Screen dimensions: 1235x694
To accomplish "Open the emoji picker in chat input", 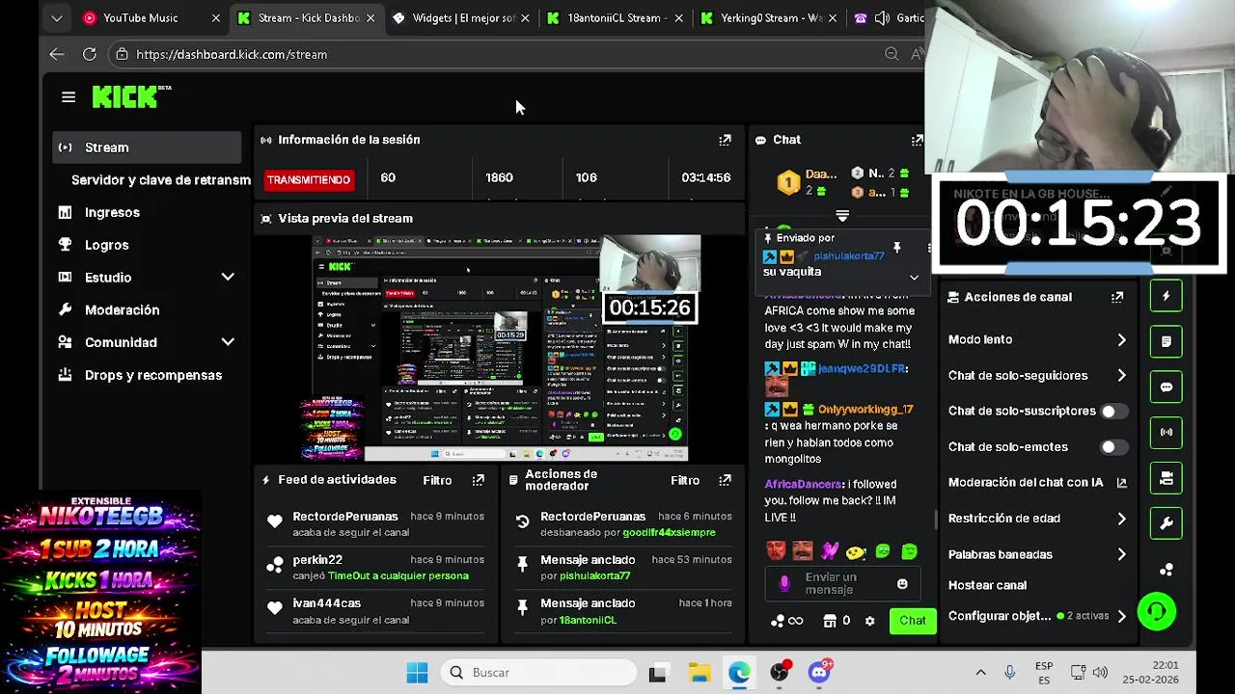I will 902,584.
